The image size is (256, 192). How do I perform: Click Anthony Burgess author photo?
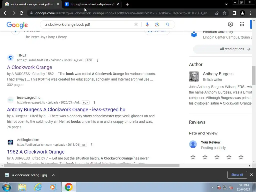(194, 76)
